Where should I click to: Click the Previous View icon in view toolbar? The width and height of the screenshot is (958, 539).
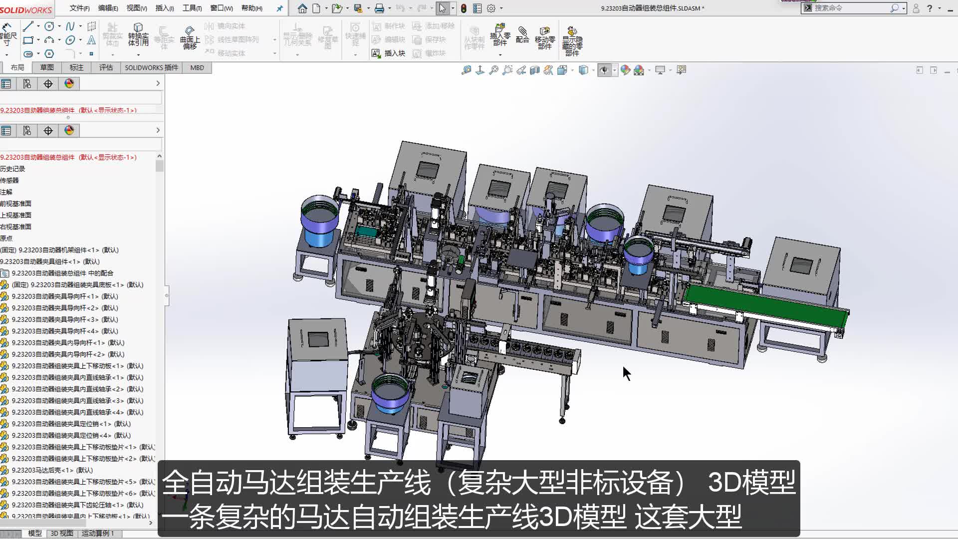(x=521, y=70)
